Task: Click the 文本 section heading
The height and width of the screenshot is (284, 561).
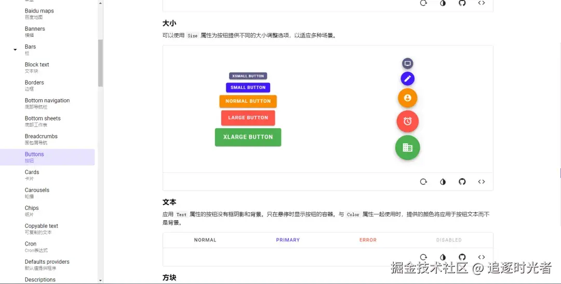Action: 169,202
